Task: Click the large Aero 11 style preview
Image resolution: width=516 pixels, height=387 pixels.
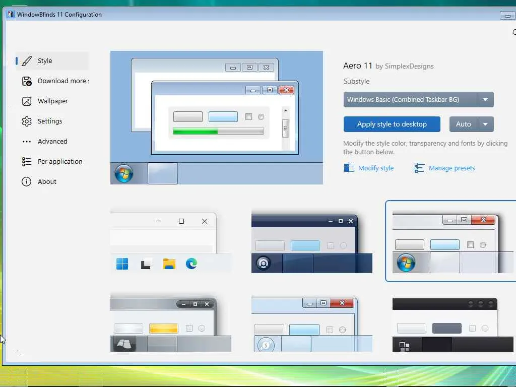Action: pos(217,117)
